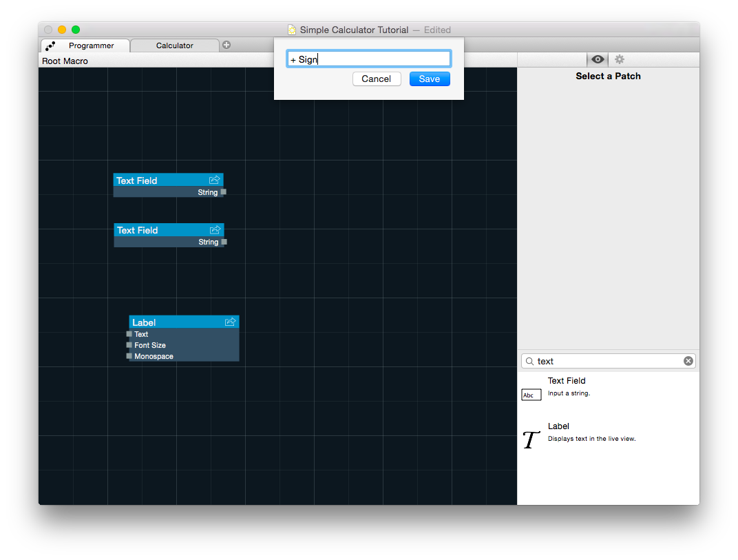
Task: Click the name field containing '+ Sign'
Action: (369, 59)
